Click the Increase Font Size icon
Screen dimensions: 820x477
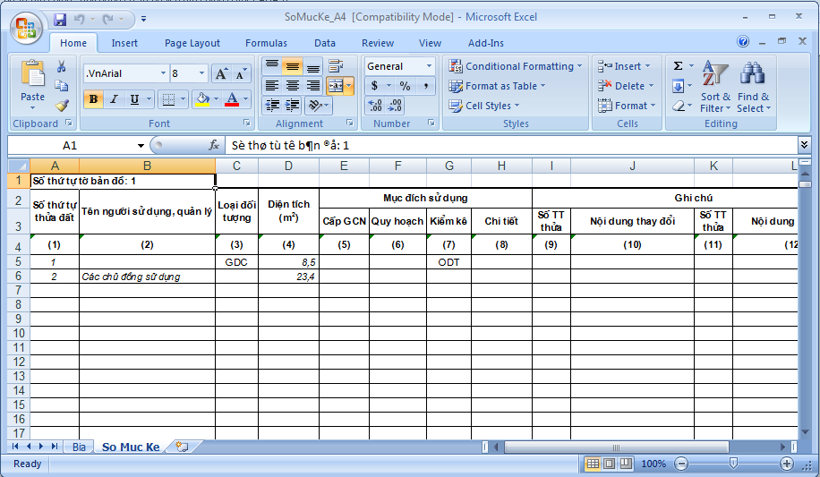[221, 73]
